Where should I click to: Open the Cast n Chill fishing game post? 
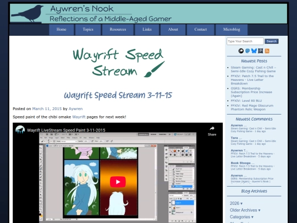pos(253,69)
